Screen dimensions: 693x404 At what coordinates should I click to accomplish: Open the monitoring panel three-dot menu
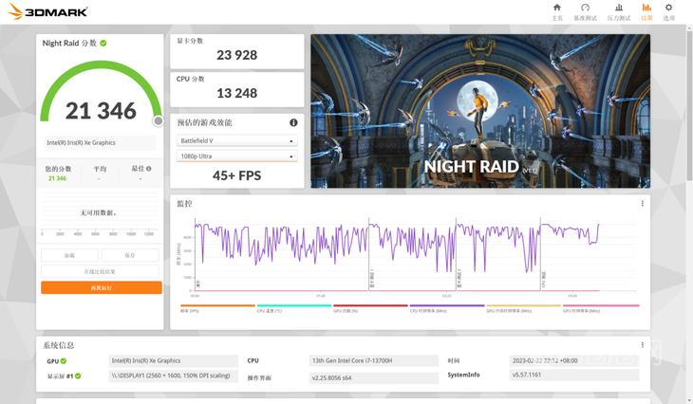pyautogui.click(x=642, y=204)
